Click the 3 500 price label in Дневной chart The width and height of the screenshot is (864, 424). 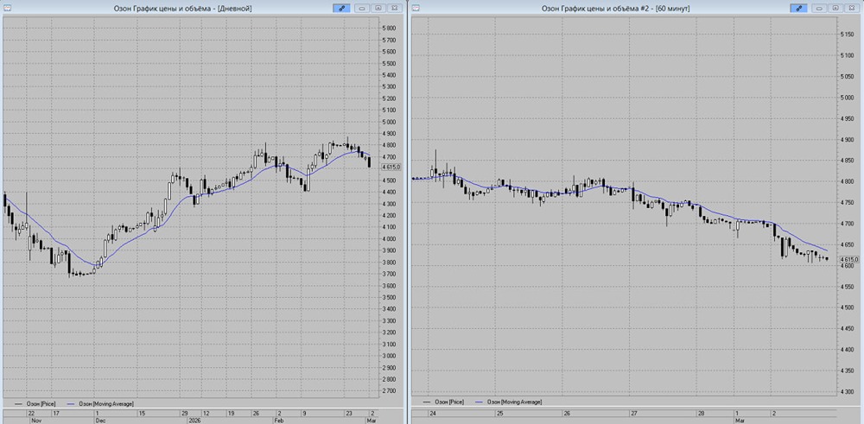click(x=389, y=297)
